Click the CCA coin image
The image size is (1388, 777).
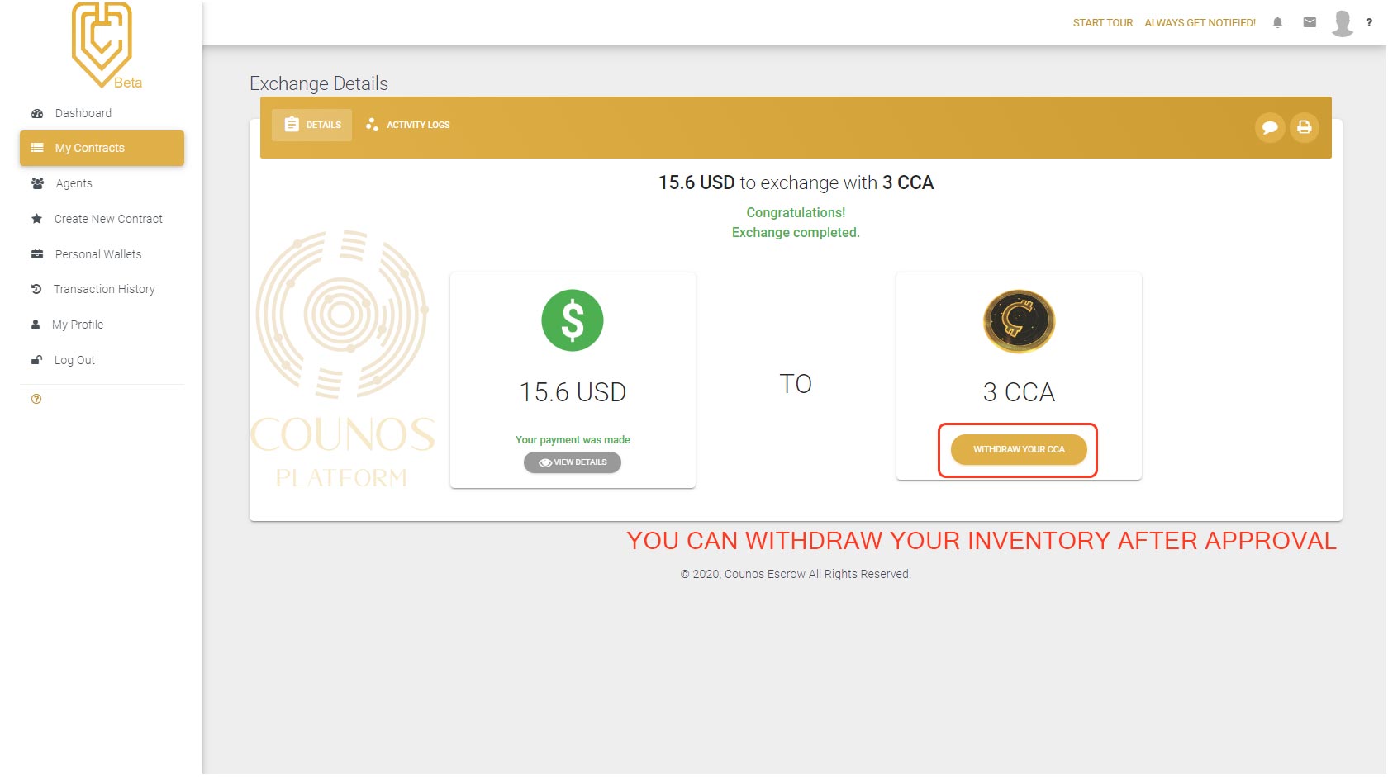[1019, 321]
